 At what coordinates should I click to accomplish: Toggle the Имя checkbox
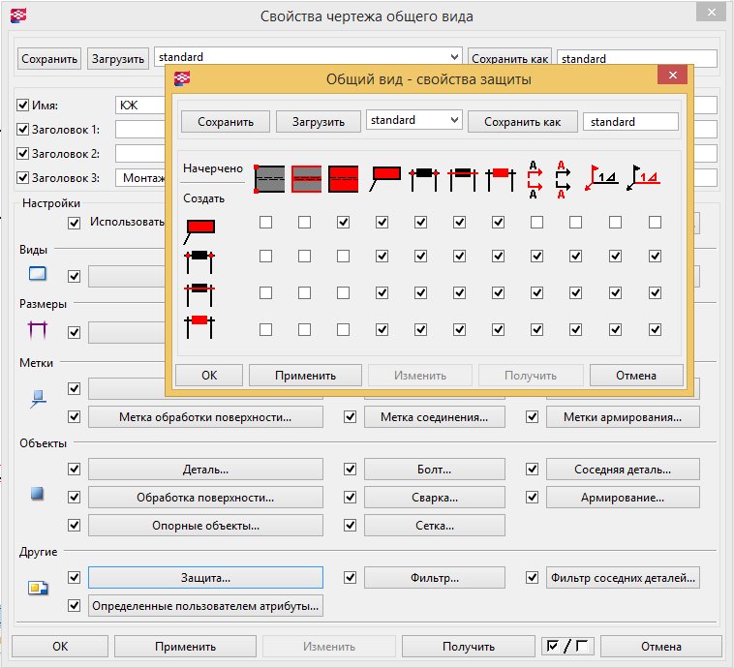pos(24,105)
